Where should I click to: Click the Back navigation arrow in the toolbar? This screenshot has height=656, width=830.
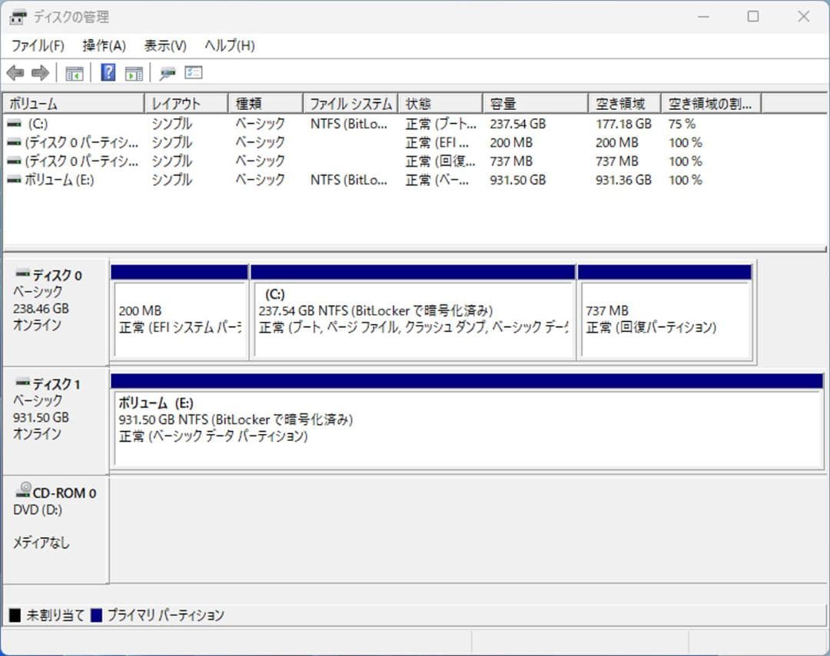click(x=16, y=72)
